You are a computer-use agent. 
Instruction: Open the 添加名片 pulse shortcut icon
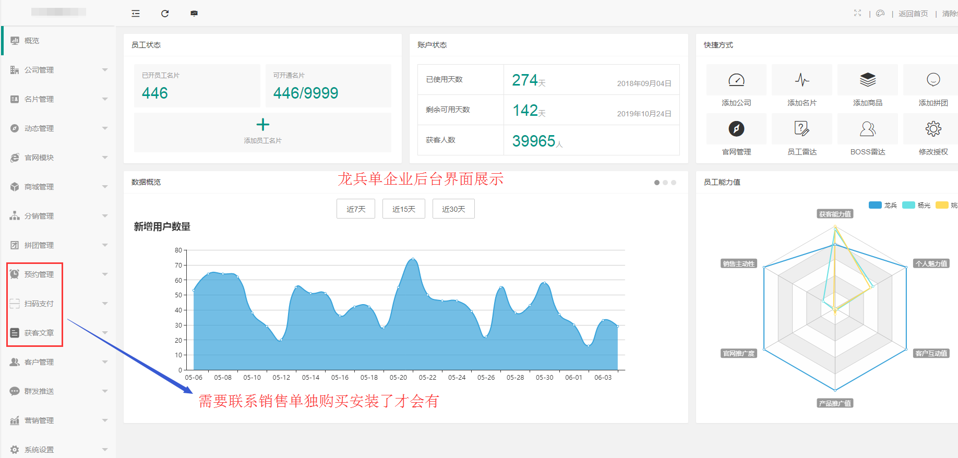(801, 80)
